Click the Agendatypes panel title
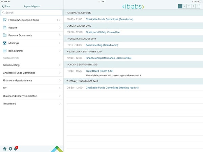This screenshot has height=152, width=203. click(x=32, y=6)
